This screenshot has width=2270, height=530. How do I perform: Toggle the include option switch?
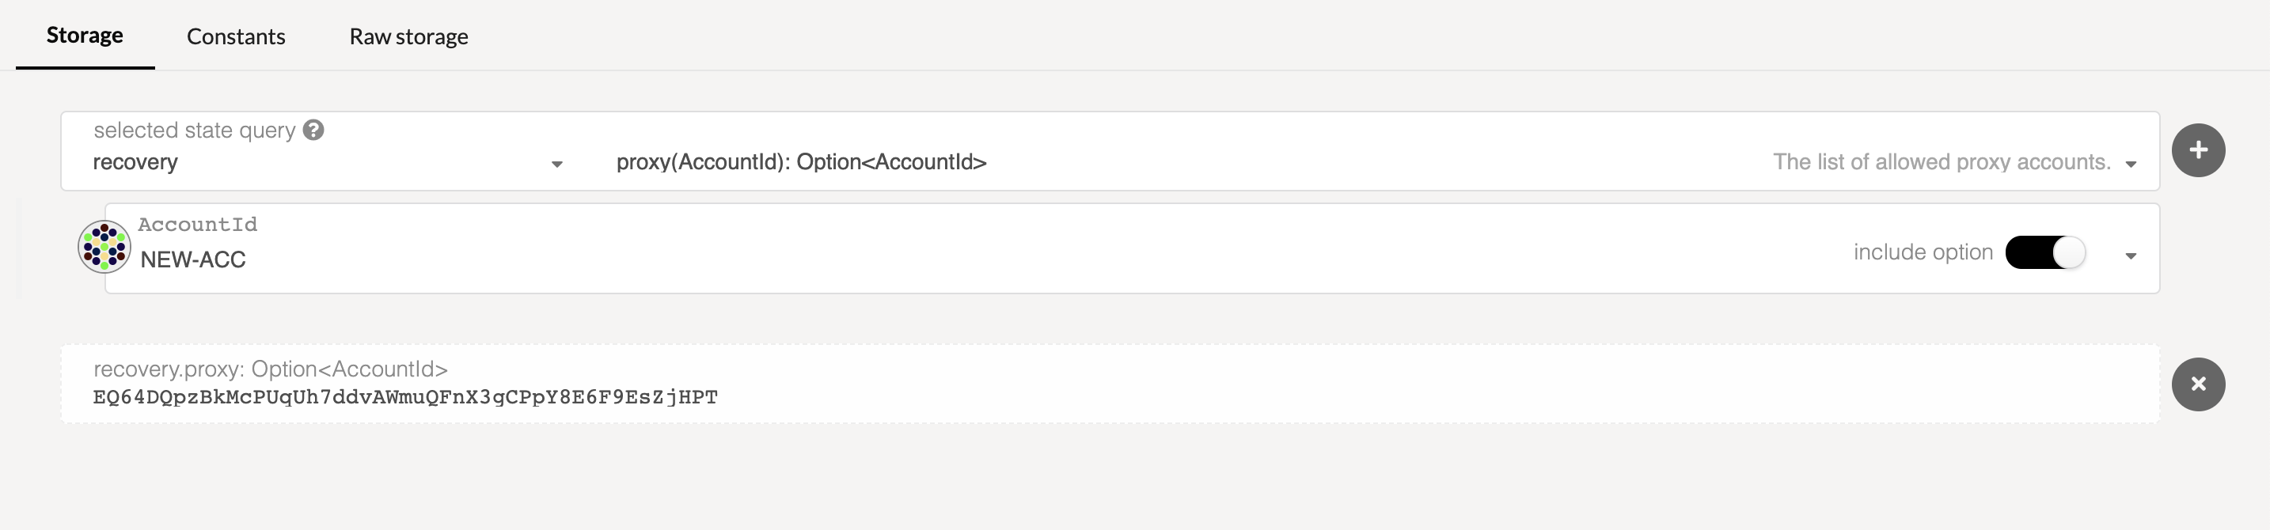pos(2044,252)
